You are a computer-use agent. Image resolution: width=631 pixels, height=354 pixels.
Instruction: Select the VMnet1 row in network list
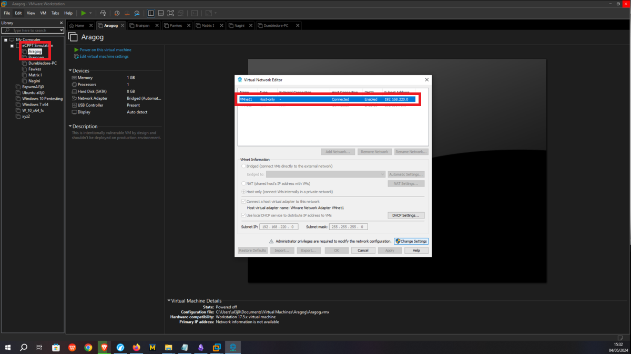click(x=327, y=99)
